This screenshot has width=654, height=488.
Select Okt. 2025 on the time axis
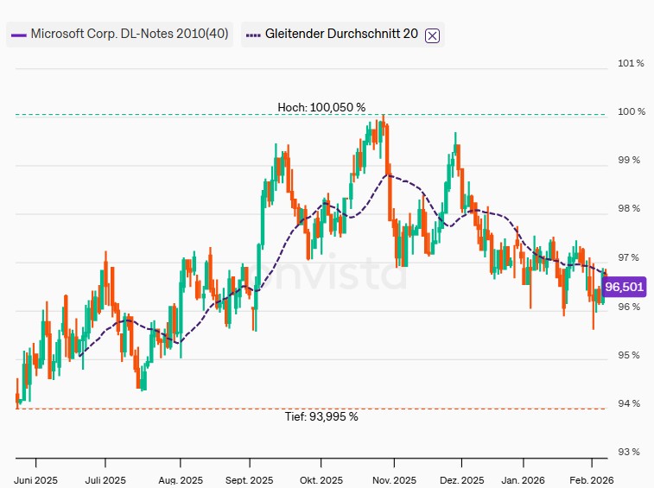pyautogui.click(x=321, y=479)
